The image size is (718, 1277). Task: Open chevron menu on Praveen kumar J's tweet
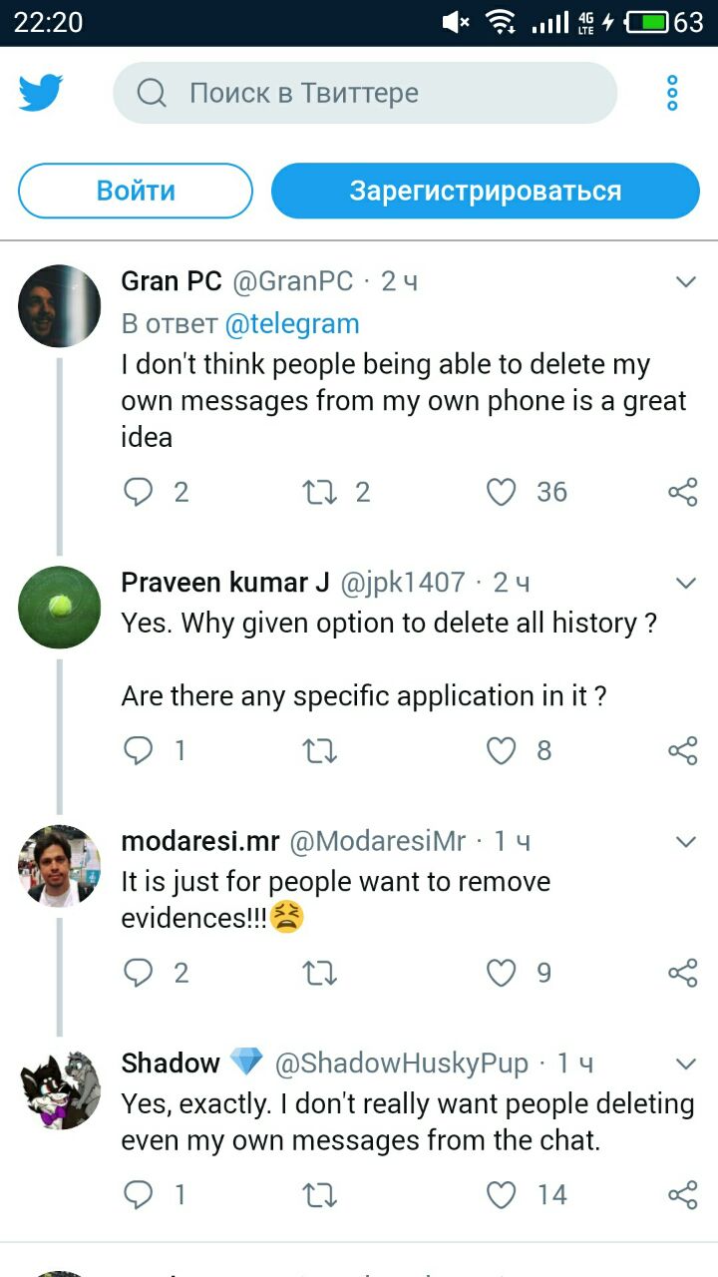tap(686, 583)
